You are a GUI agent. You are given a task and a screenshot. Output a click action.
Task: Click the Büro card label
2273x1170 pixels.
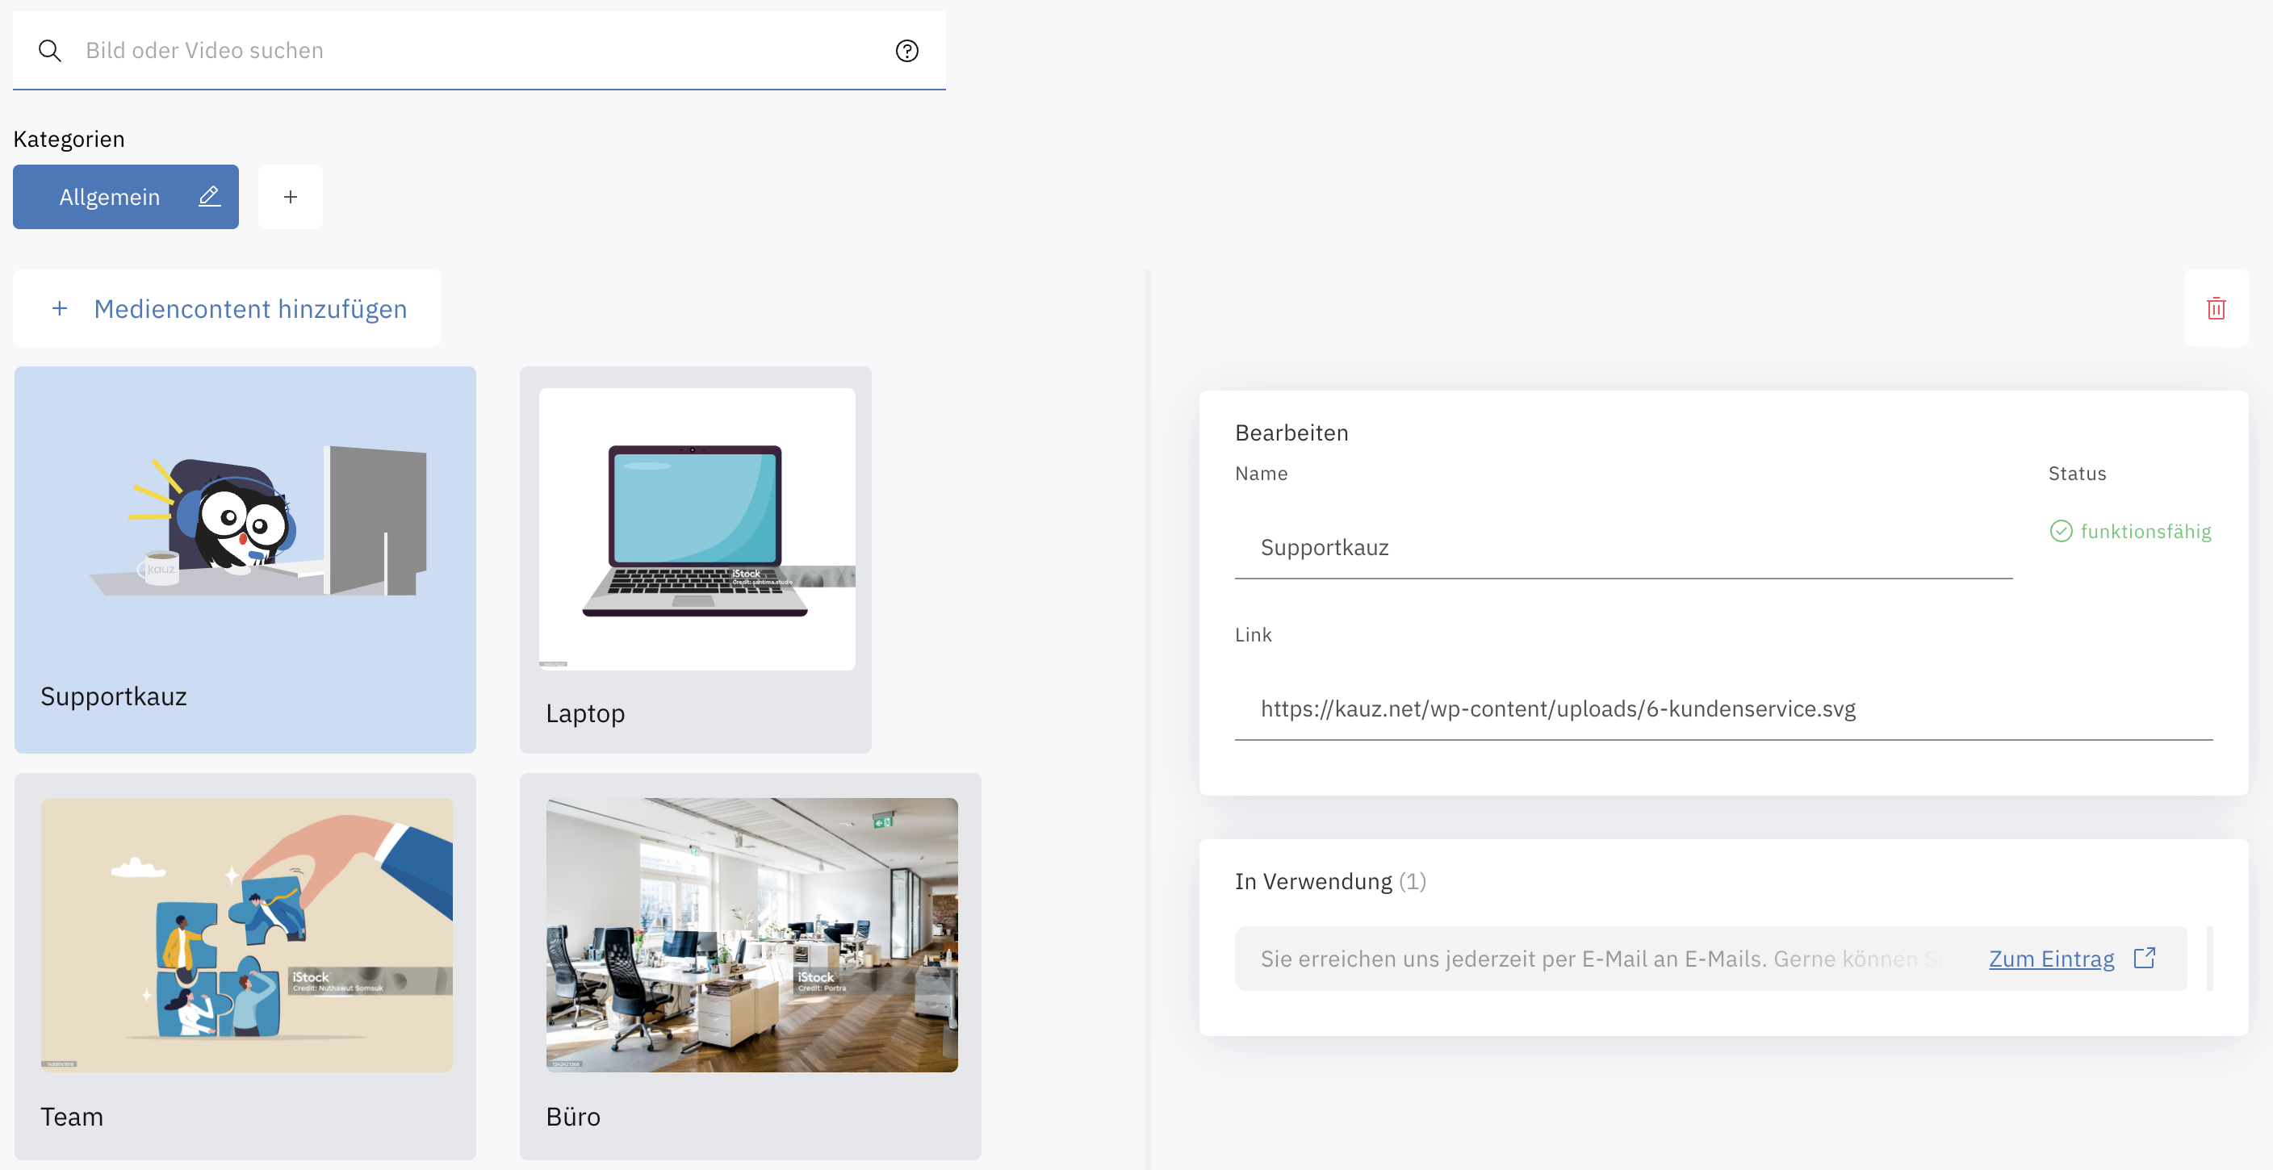tap(572, 1116)
